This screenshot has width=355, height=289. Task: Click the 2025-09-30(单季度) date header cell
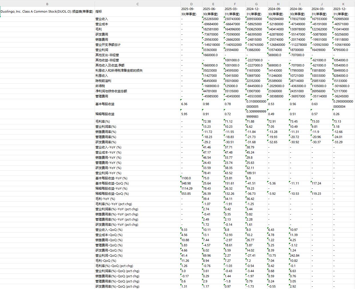(x=191, y=11)
